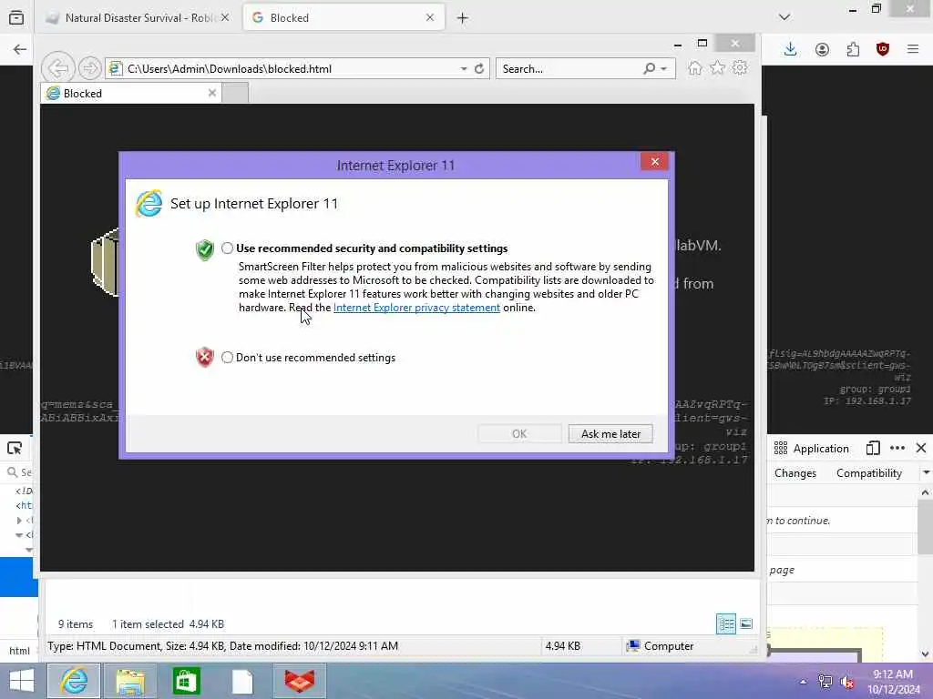
Task: Switch to Changes devtools tab
Action: 795,473
